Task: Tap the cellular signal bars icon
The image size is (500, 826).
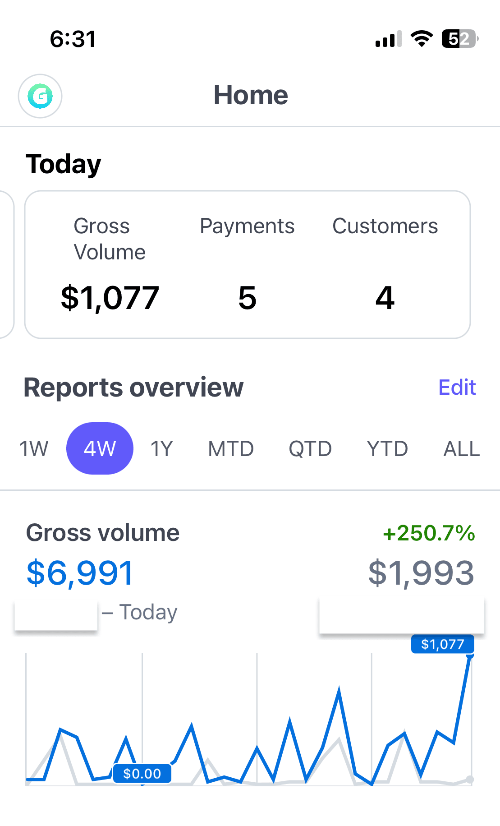Action: (388, 39)
